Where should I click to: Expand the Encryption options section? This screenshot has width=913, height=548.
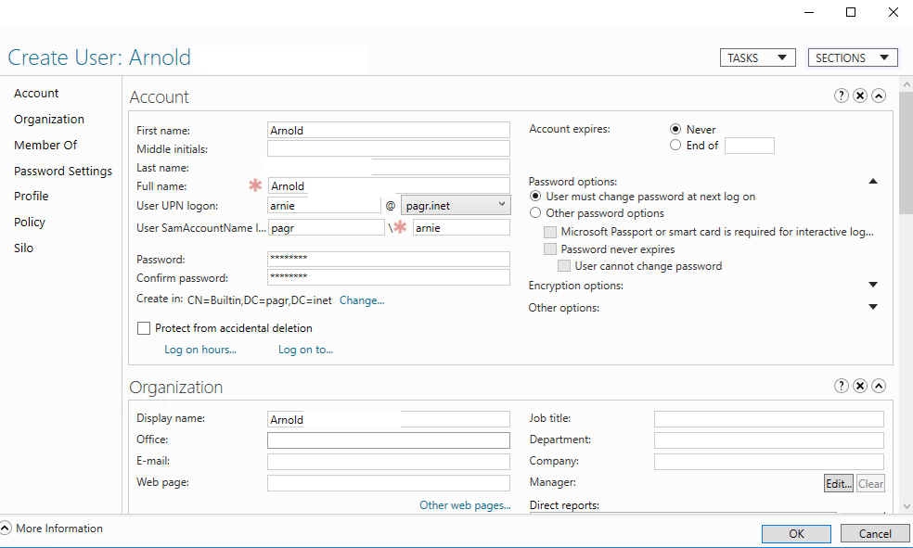coord(872,286)
